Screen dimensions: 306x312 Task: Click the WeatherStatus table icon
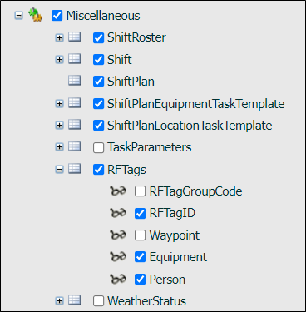point(75,300)
